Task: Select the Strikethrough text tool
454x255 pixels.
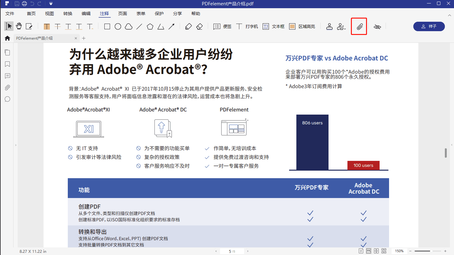Action: pyautogui.click(x=58, y=26)
